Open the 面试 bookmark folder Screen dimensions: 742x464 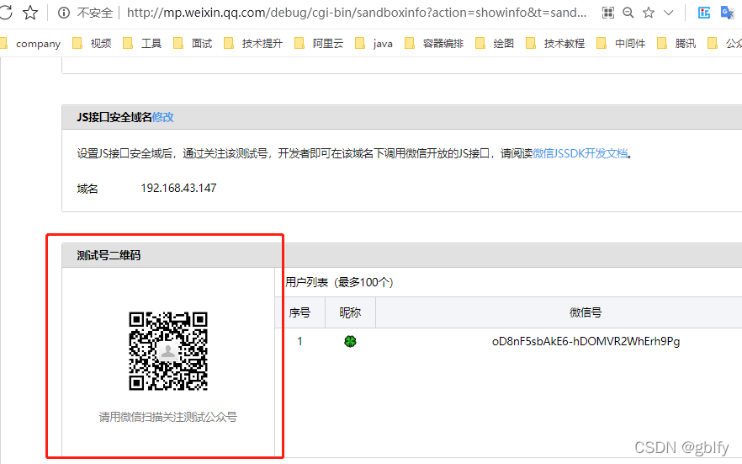pyautogui.click(x=193, y=44)
